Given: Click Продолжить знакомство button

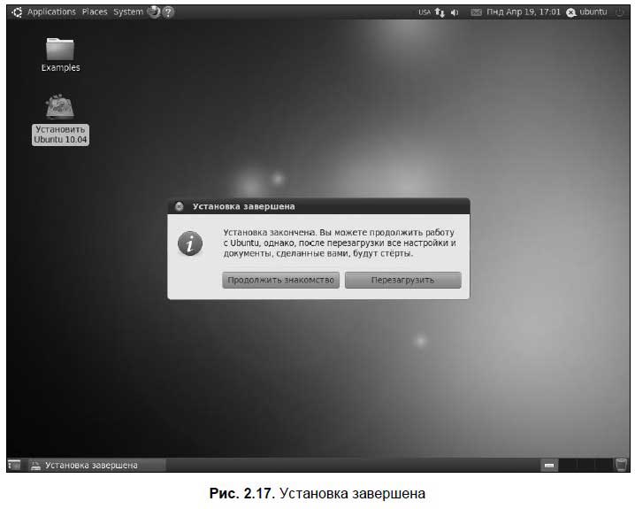Looking at the screenshot, I should pos(281,280).
